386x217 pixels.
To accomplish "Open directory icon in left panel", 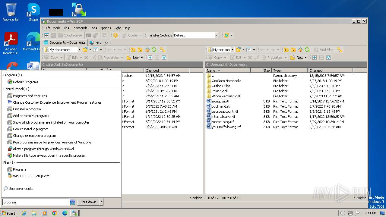I will tap(85, 50).
